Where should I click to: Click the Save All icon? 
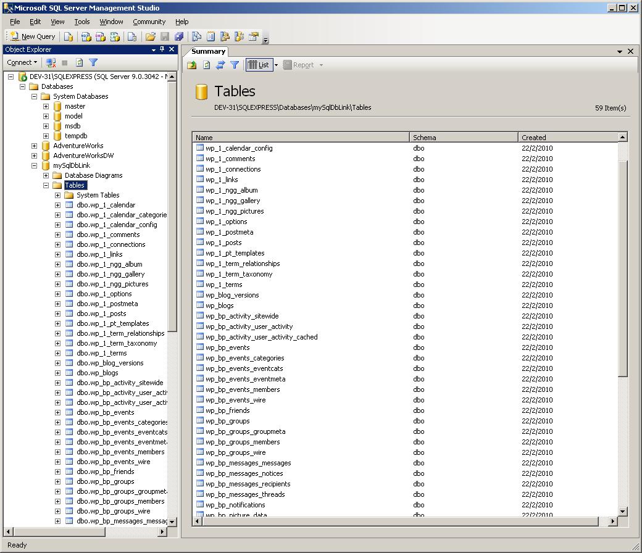click(179, 37)
